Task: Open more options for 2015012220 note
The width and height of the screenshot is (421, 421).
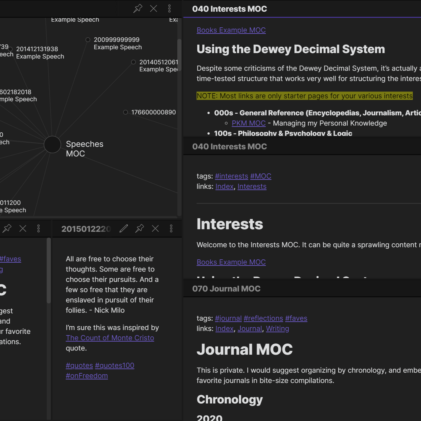Action: (171, 228)
